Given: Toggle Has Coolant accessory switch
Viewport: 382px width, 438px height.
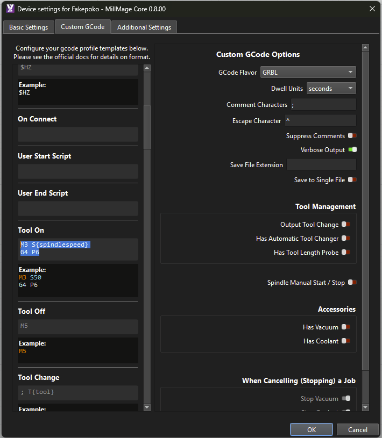Looking at the screenshot, I should tap(346, 341).
